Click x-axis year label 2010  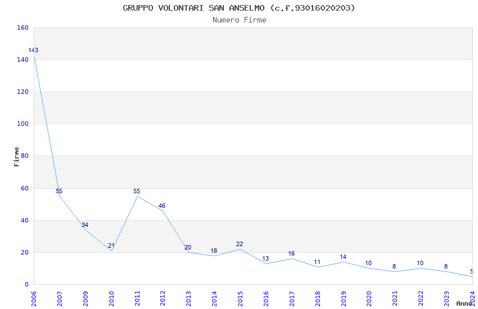click(111, 299)
